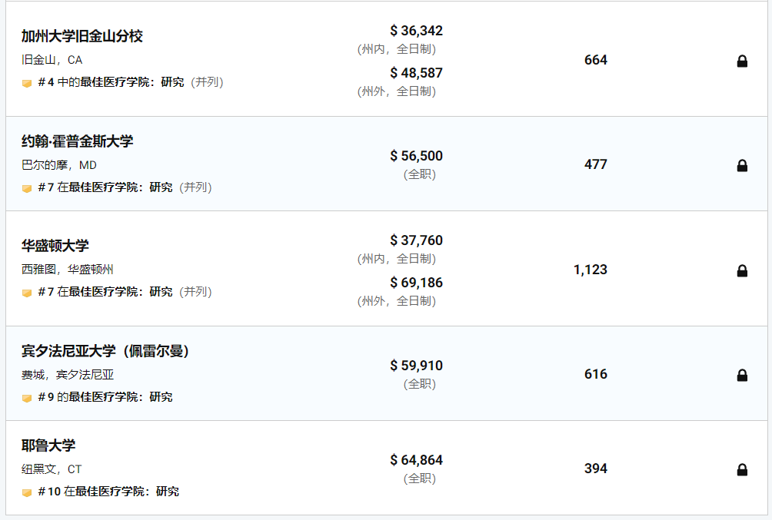This screenshot has width=772, height=520.
Task: Open 华盛顿大学 school link
Action: coord(55,246)
